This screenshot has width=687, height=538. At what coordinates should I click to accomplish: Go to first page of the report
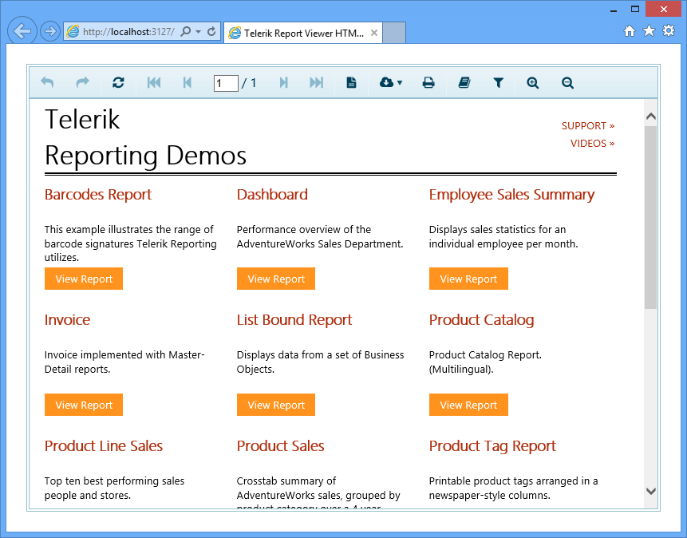154,82
